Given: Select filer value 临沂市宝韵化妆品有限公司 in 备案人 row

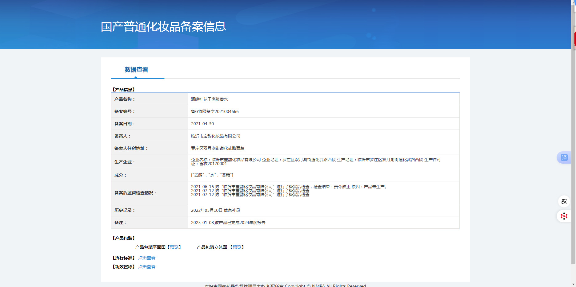Looking at the screenshot, I should [216, 136].
